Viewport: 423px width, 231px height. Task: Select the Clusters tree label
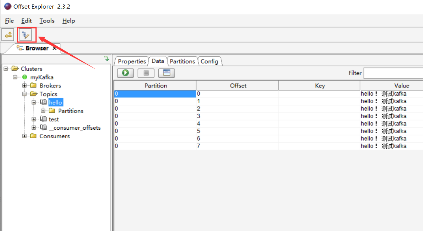pos(32,69)
